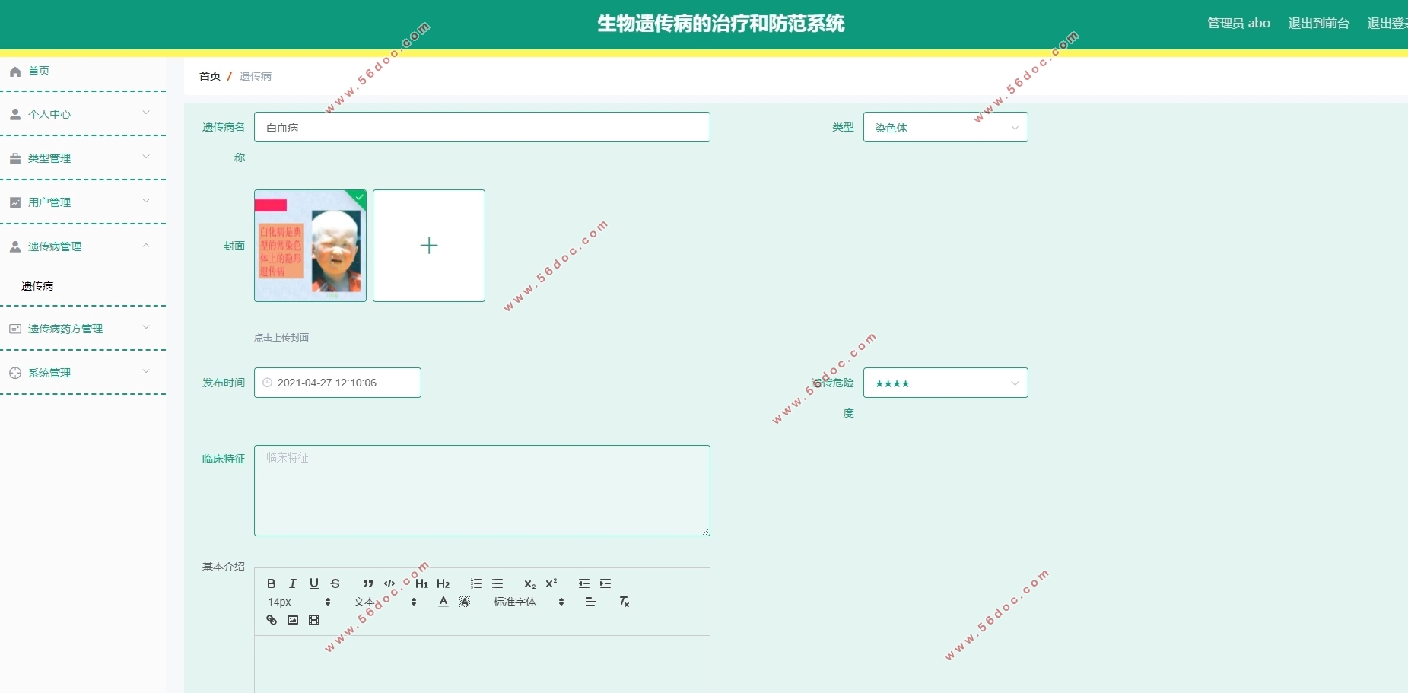This screenshot has height=693, width=1408.
Task: Apply Heading 1 style
Action: 422,583
